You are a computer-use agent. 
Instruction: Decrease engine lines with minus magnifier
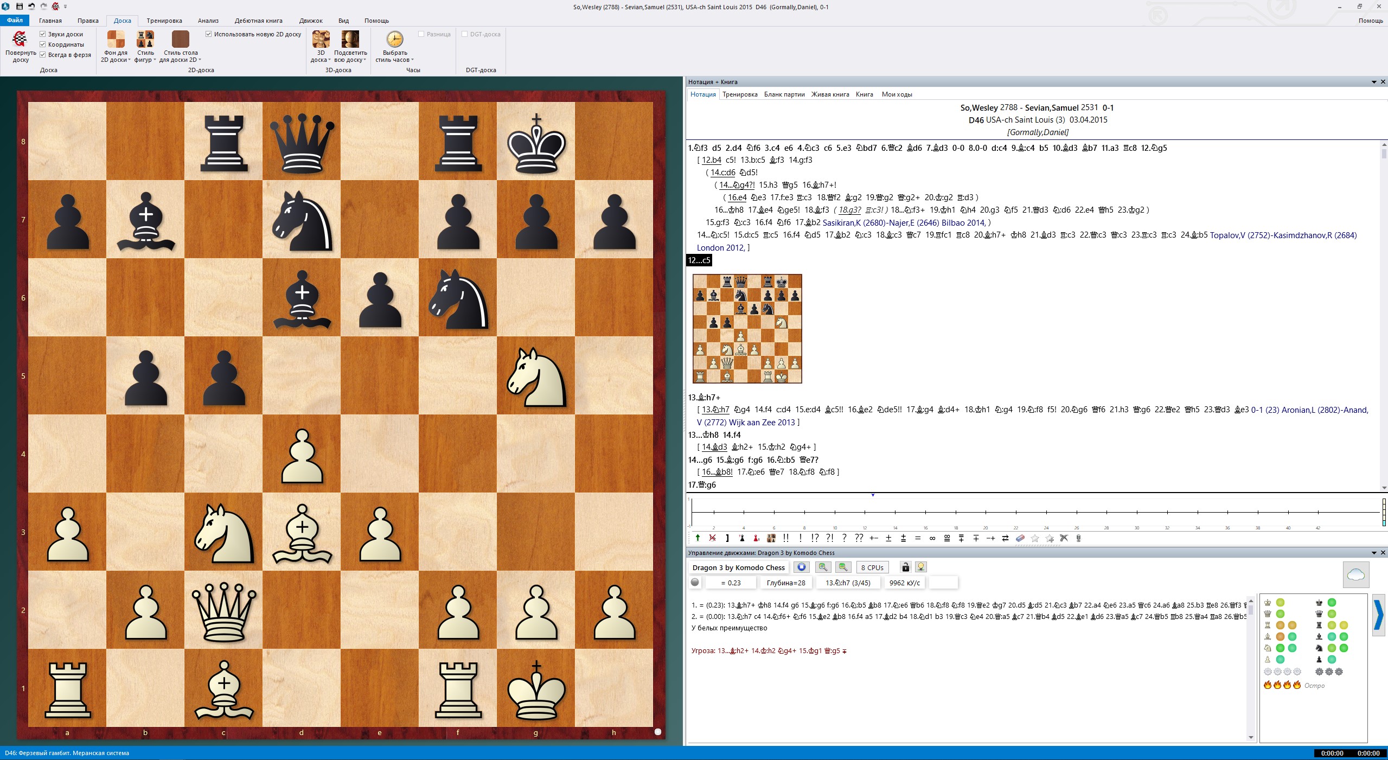tap(843, 567)
